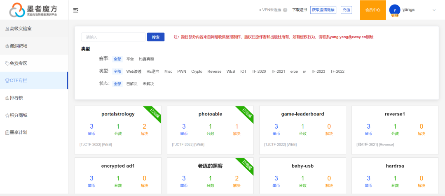The width and height of the screenshot is (445, 196).
Task: Filter by PWN type
Action: pos(182,71)
